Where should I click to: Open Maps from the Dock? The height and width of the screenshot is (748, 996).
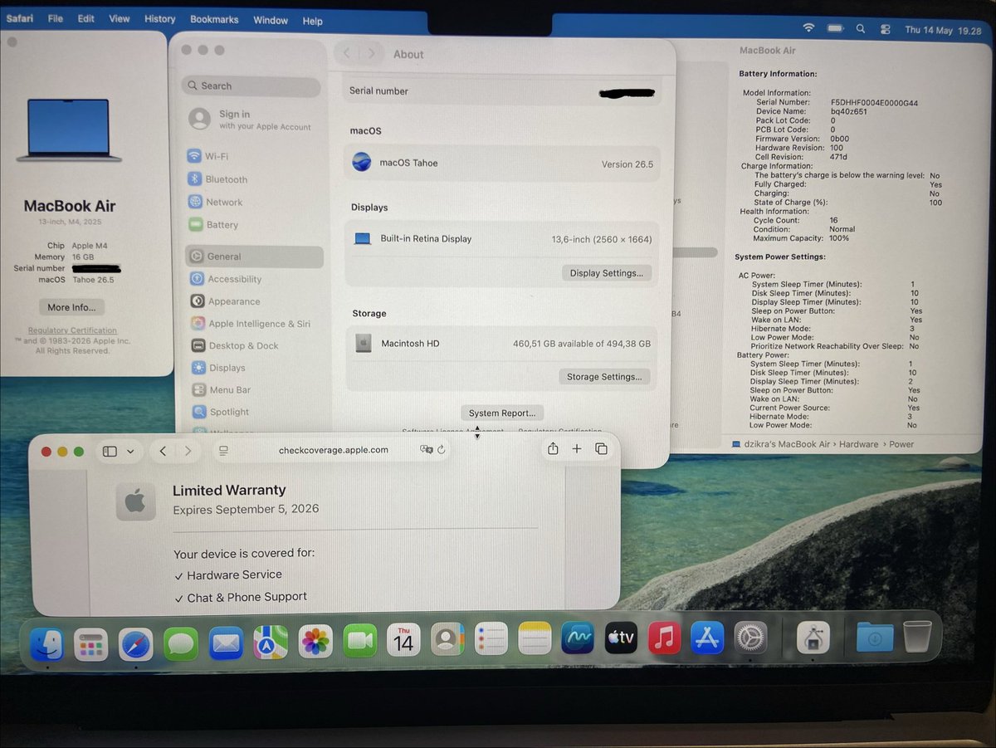[x=271, y=643]
